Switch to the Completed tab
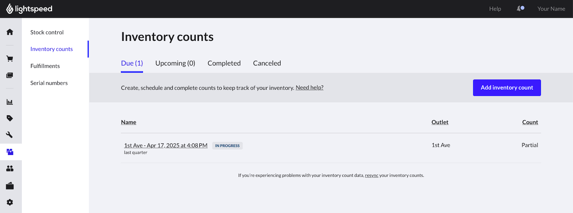The height and width of the screenshot is (213, 573). click(224, 63)
